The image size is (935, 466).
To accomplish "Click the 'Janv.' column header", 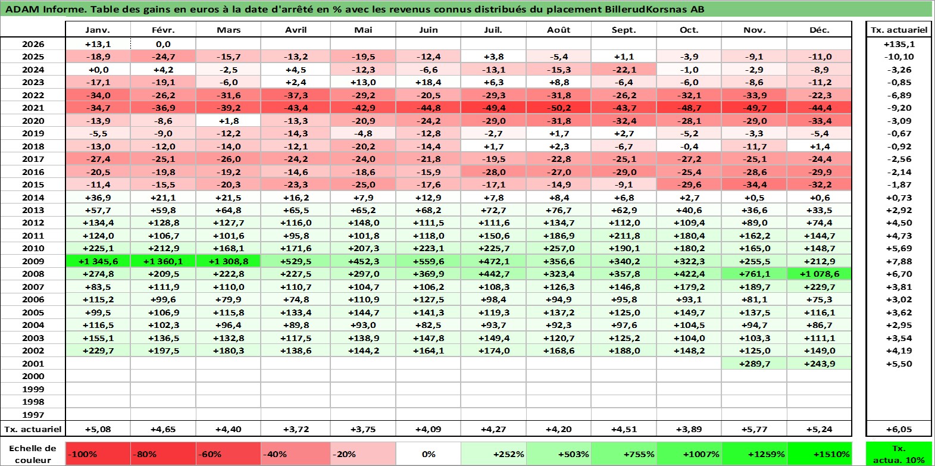I will [98, 30].
